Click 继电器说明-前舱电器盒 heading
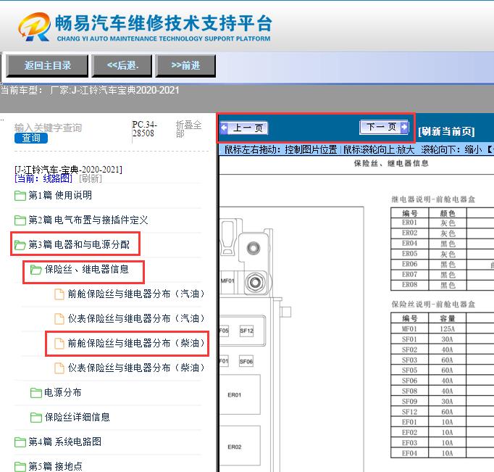Viewport: 494px width, 472px height. pyautogui.click(x=433, y=199)
